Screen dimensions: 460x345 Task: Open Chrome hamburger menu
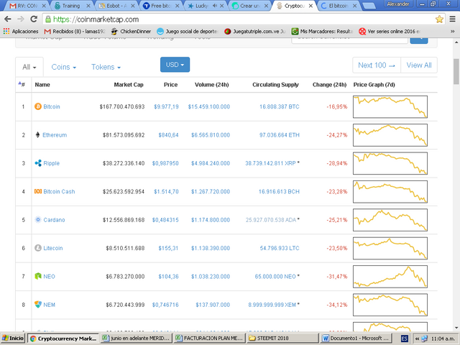point(452,19)
